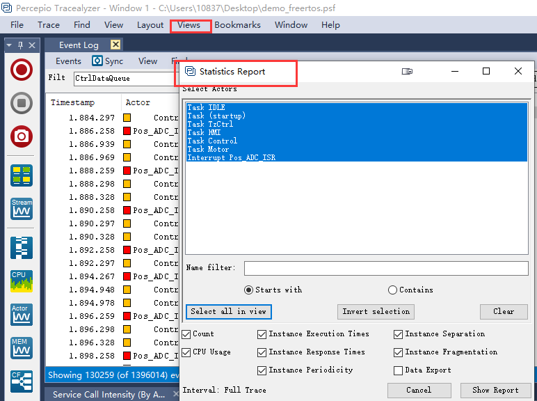Select the Starts with radio button

click(248, 290)
